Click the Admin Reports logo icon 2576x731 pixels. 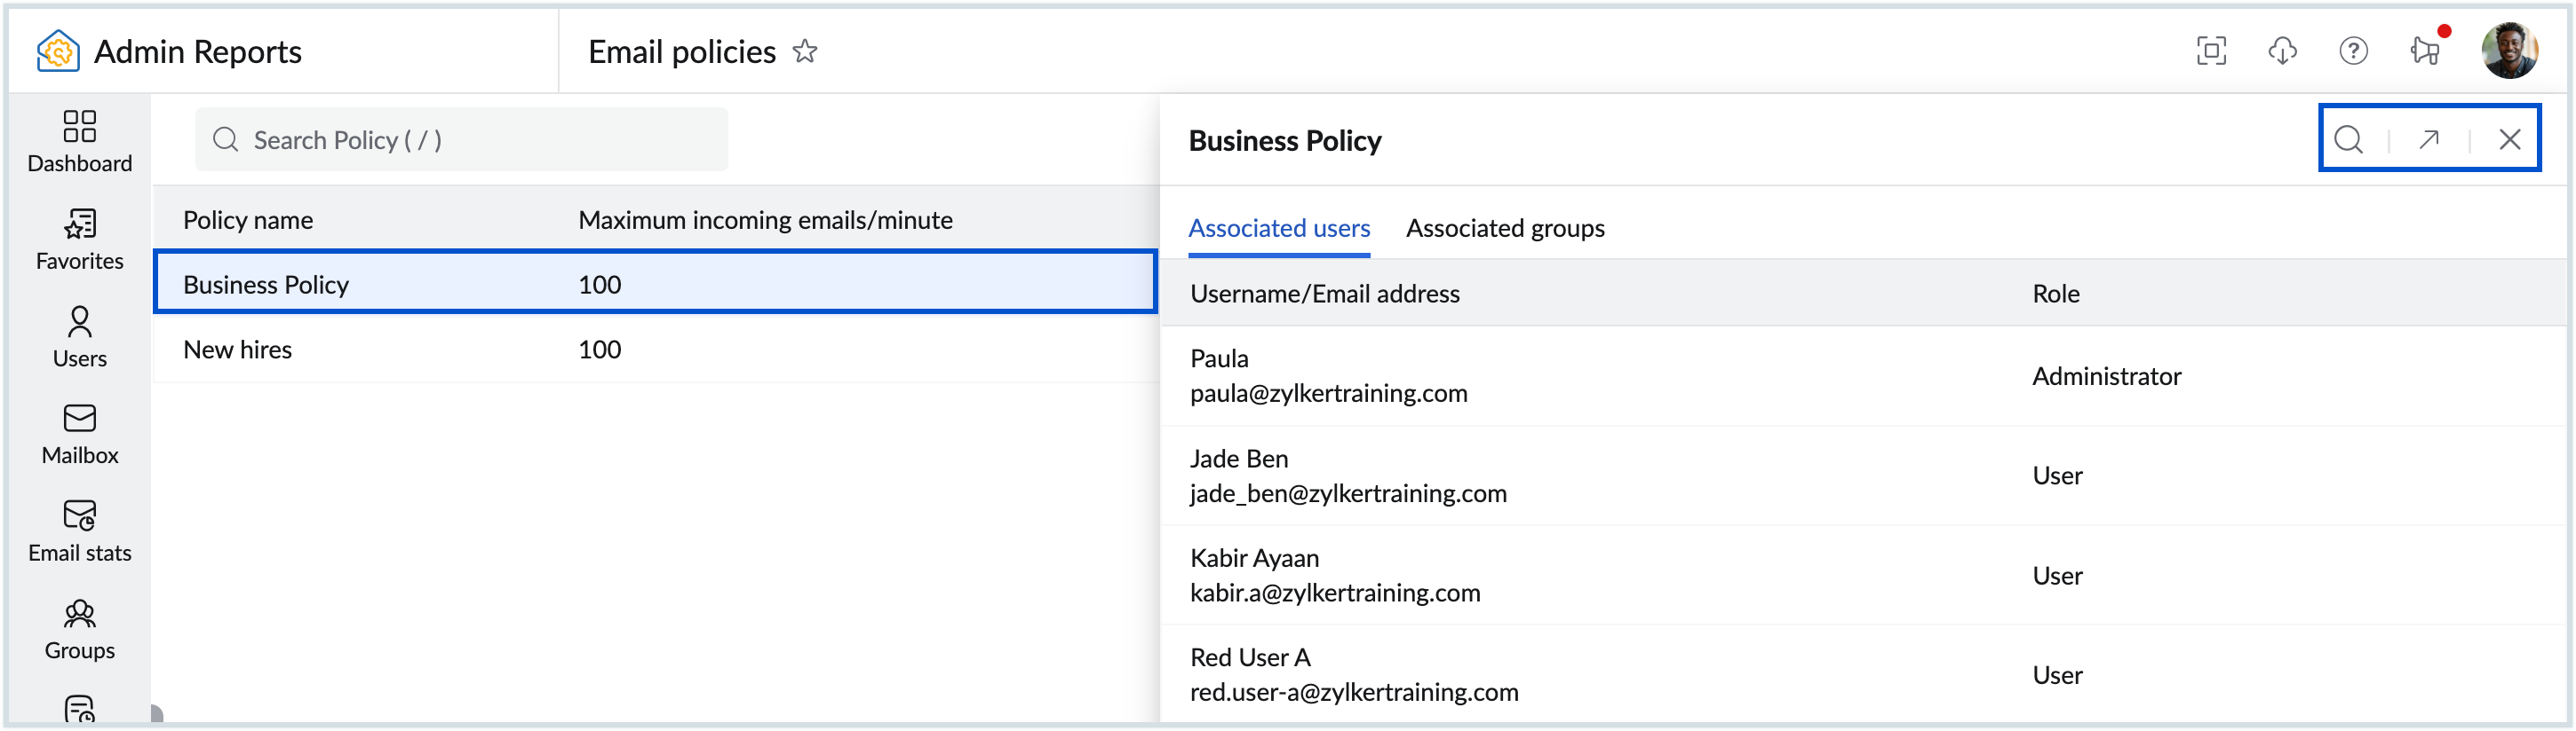point(57,51)
